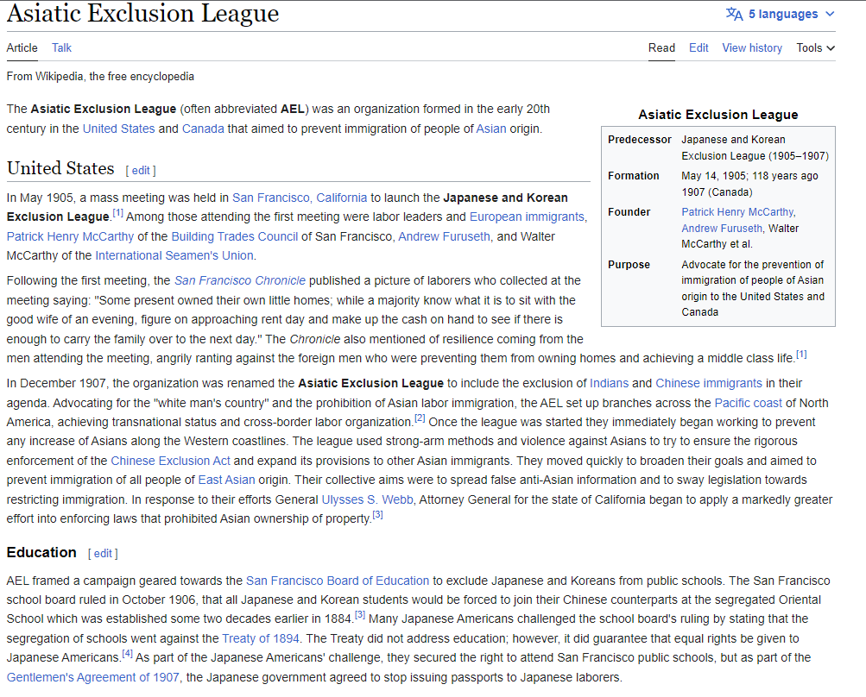Open the Chinese Exclusion Act link
866x697 pixels.
click(x=171, y=461)
